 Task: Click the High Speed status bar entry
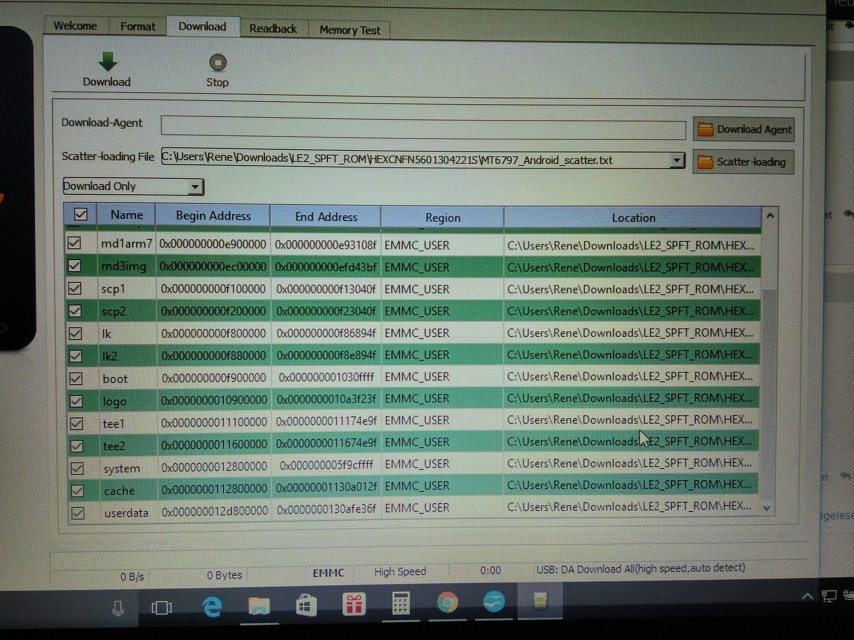pyautogui.click(x=400, y=572)
